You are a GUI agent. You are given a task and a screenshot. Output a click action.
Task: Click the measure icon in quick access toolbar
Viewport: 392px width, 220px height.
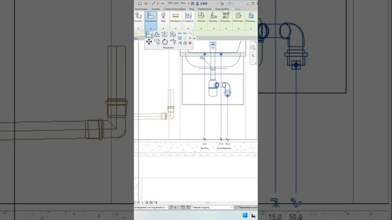153,4
